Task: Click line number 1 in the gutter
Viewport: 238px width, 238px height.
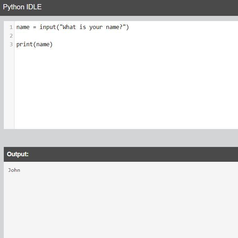Action: click(11, 27)
